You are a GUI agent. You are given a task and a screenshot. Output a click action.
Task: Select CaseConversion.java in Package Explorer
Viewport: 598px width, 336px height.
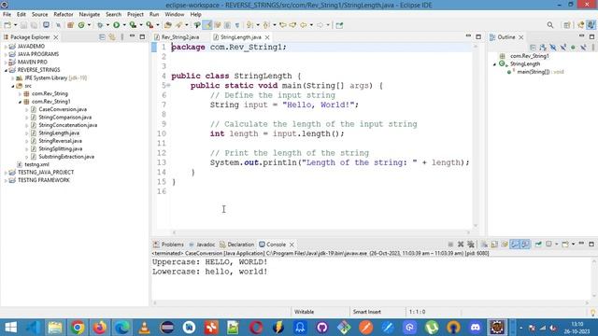pyautogui.click(x=63, y=109)
